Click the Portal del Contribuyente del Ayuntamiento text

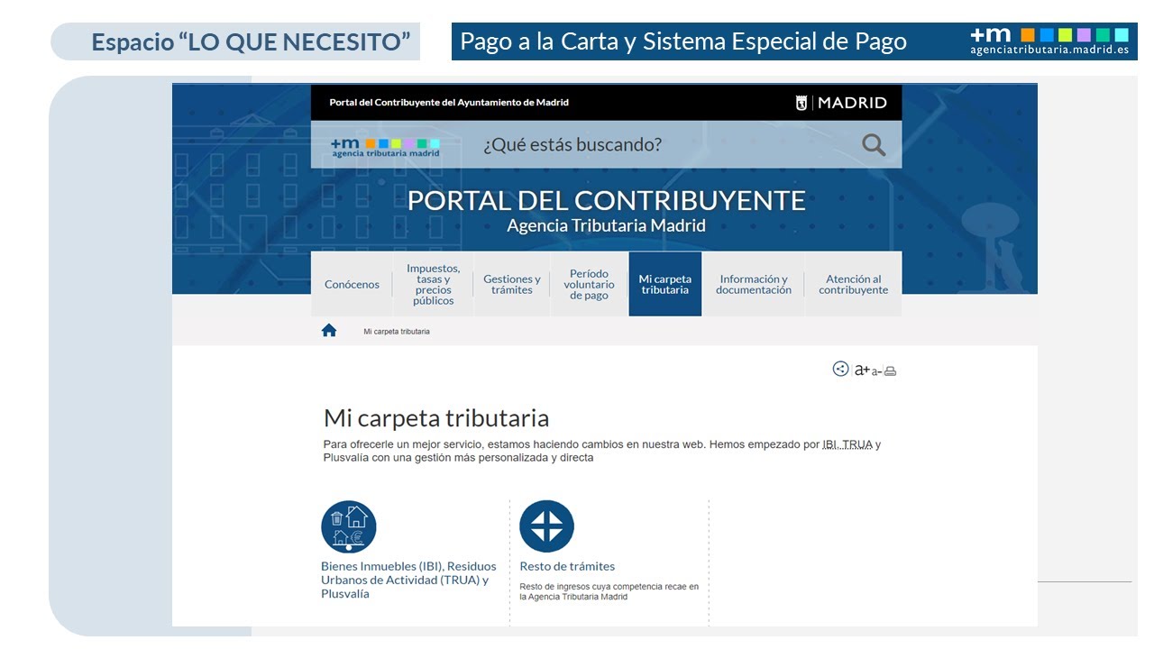(449, 103)
